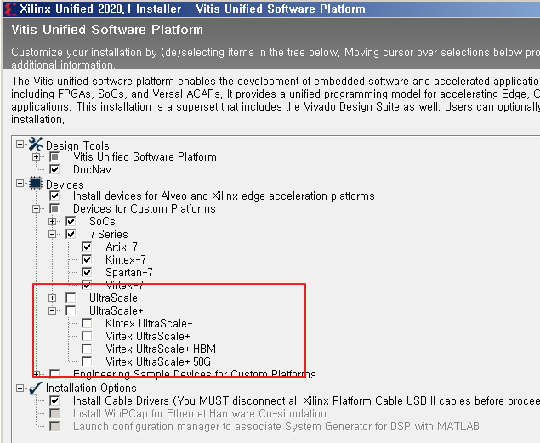Screen dimensions: 540x443
Task: Collapse the 7 Series tree node
Action: coord(53,235)
